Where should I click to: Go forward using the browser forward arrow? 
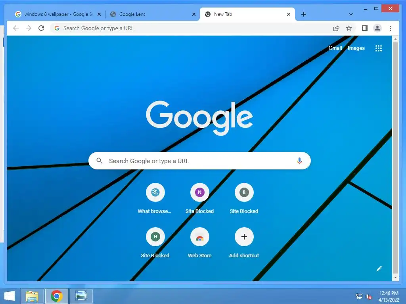tap(29, 28)
